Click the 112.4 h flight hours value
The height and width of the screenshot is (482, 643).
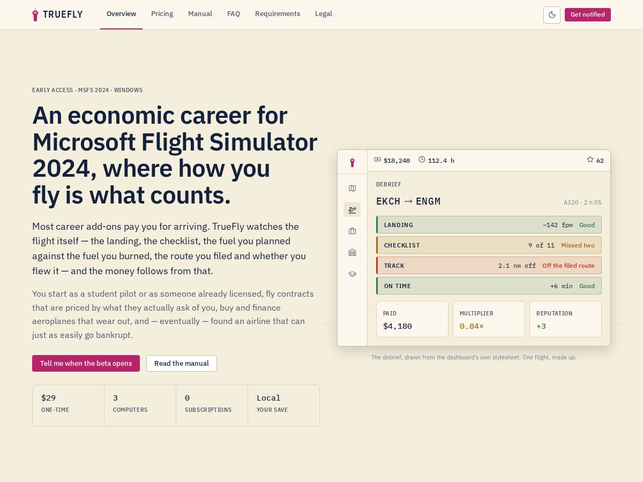pyautogui.click(x=441, y=160)
